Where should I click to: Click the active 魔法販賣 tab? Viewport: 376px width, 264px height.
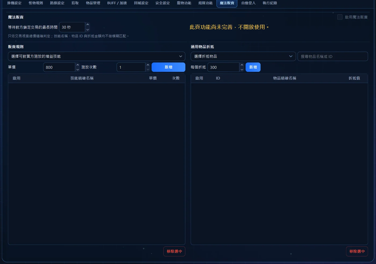pyautogui.click(x=227, y=3)
